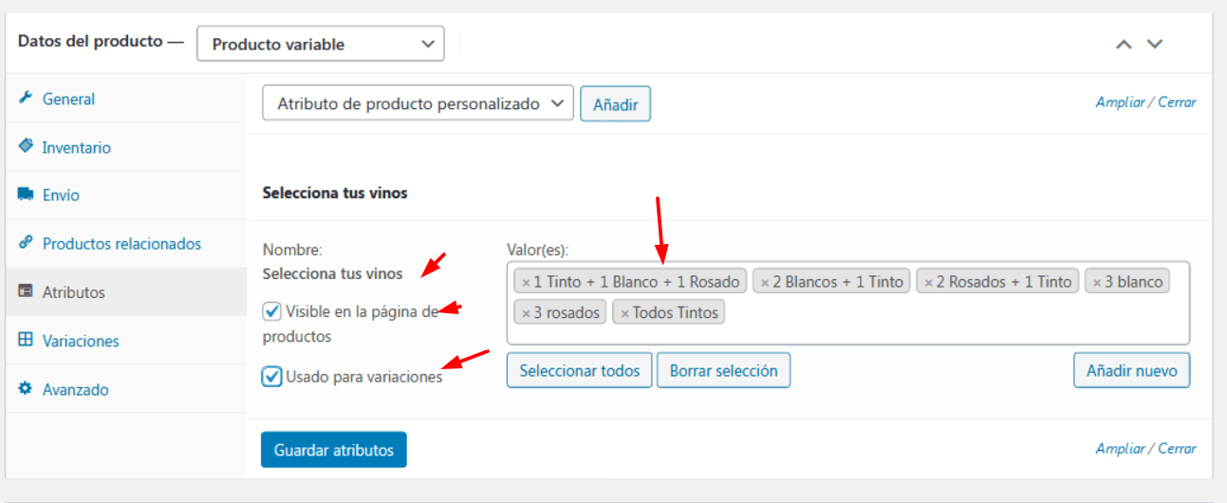Remove the 'Todos Tintos' value tag
This screenshot has height=503, width=1227.
click(x=624, y=313)
